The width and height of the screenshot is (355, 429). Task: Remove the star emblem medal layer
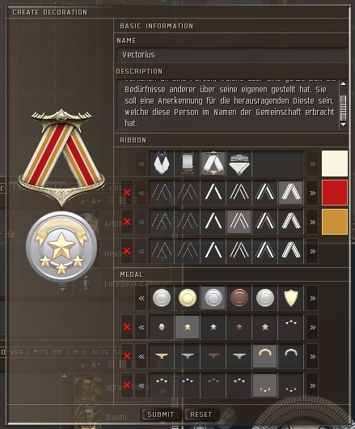126,327
